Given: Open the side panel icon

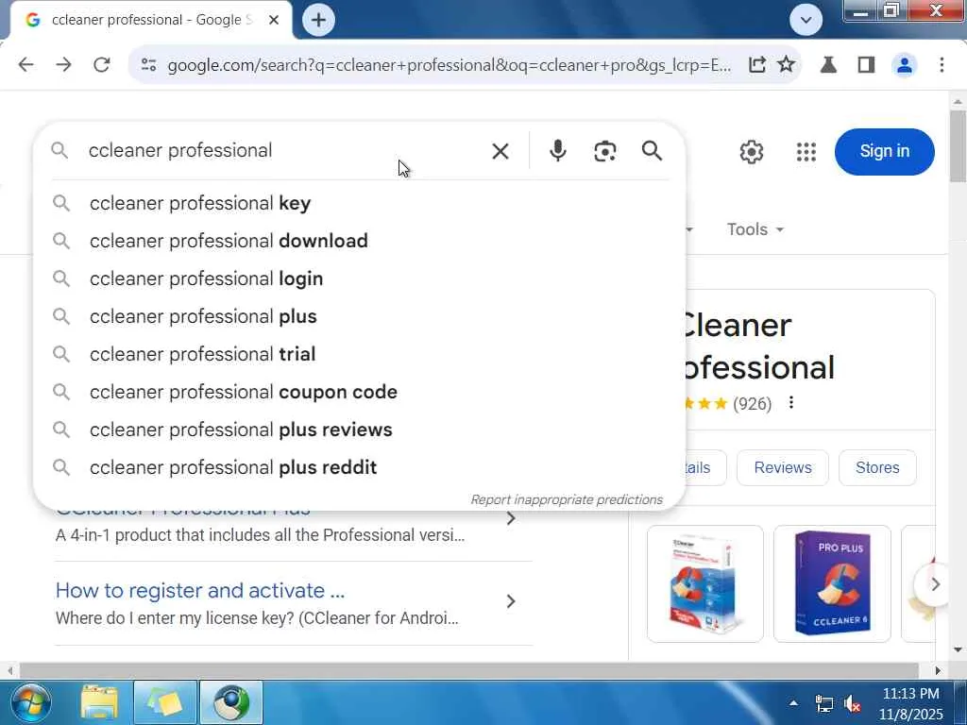Looking at the screenshot, I should click(x=866, y=65).
